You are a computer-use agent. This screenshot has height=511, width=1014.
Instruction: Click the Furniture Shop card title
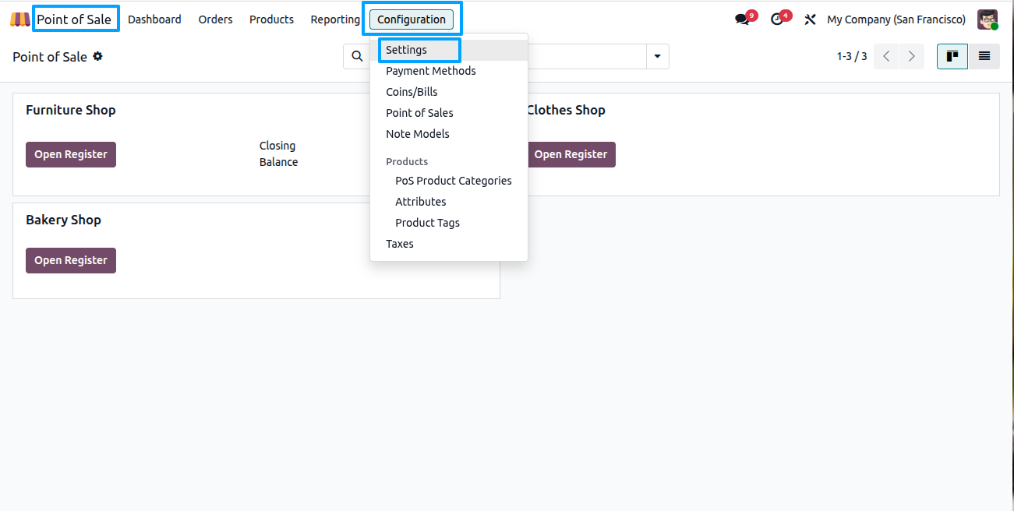71,110
